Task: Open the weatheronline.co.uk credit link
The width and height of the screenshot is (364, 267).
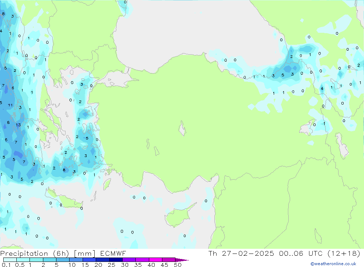Action: coord(333,264)
